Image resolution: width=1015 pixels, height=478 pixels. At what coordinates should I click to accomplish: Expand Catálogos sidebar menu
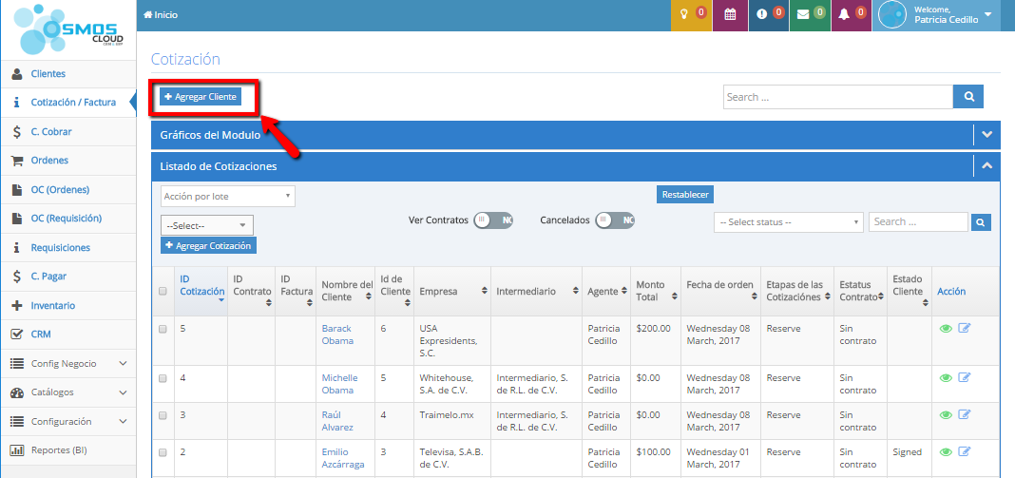[68, 392]
